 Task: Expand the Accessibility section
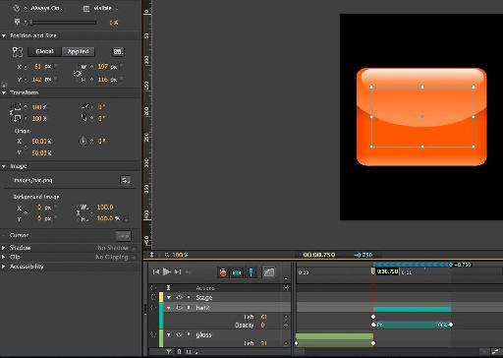pyautogui.click(x=4, y=267)
